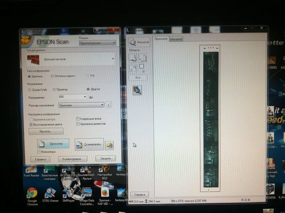Click the Закрыть button

click(105, 158)
